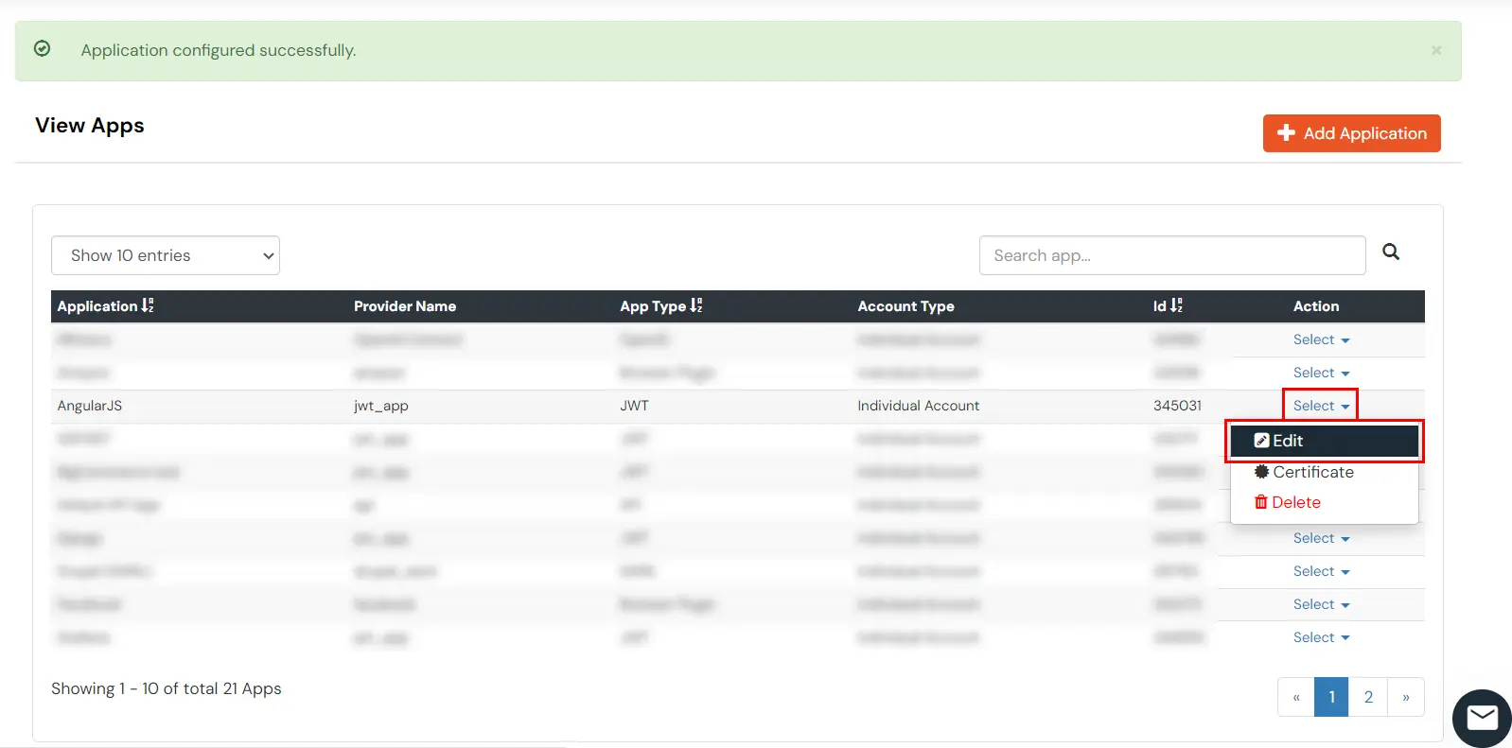
Task: Dismiss the success notification with X
Action: [x=1436, y=50]
